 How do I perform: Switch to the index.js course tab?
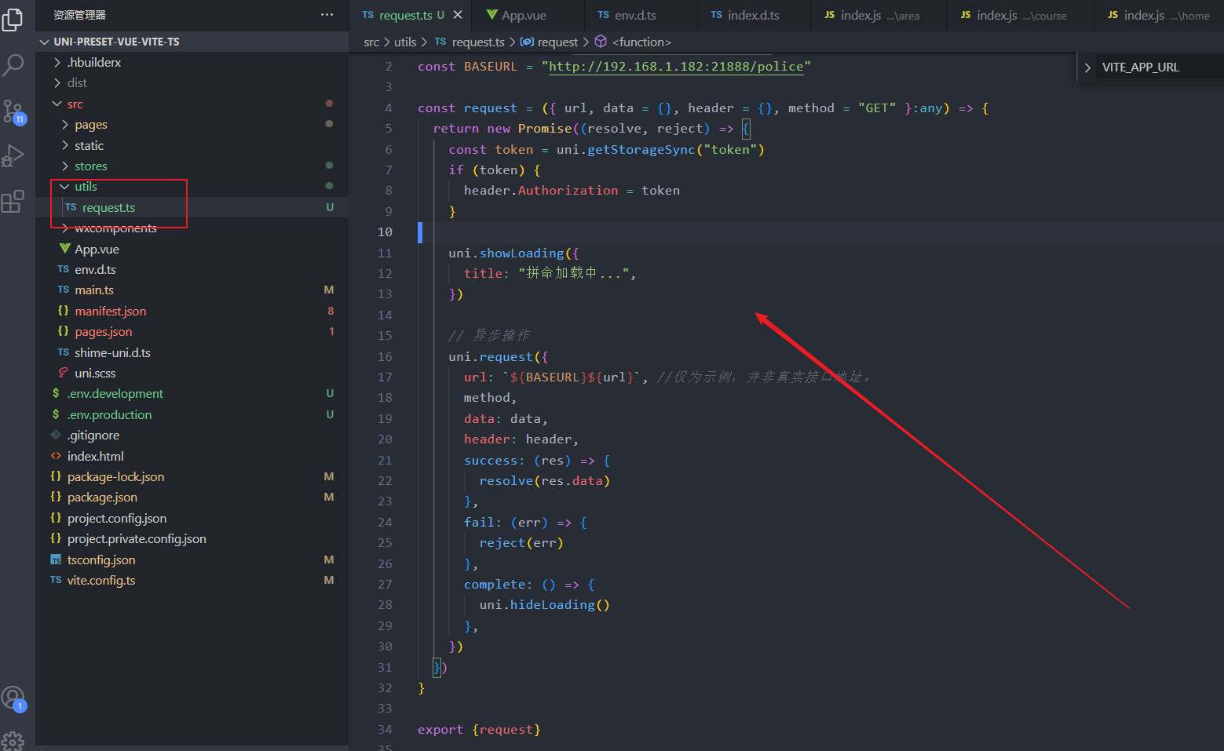pos(1021,15)
